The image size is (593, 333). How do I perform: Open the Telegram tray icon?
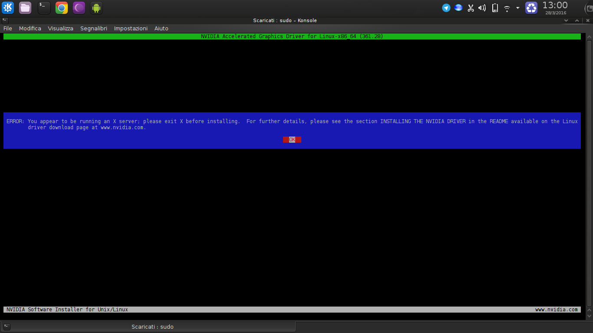[446, 8]
